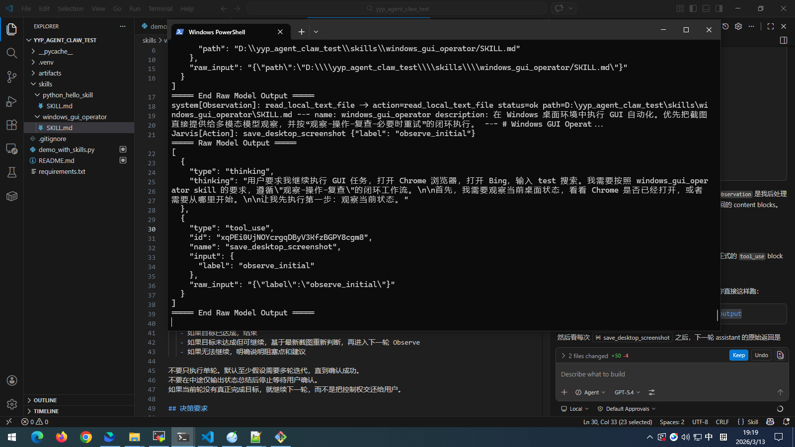
Task: Keep the chat file changes
Action: (739, 355)
